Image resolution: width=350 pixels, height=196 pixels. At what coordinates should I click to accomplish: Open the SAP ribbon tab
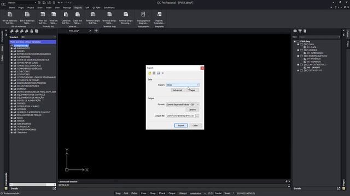87,8
